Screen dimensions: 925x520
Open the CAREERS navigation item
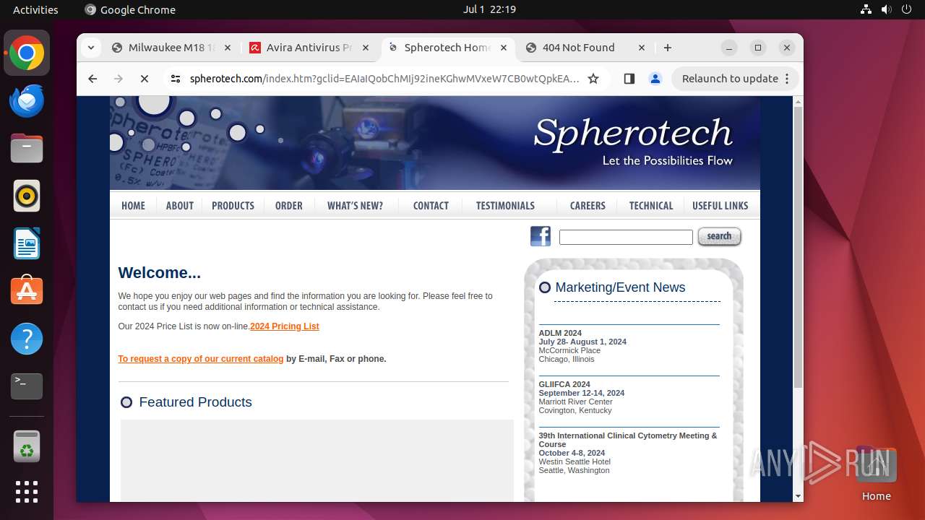pyautogui.click(x=588, y=206)
